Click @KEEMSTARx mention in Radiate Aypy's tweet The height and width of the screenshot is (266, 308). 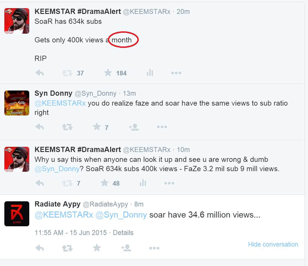tap(64, 215)
